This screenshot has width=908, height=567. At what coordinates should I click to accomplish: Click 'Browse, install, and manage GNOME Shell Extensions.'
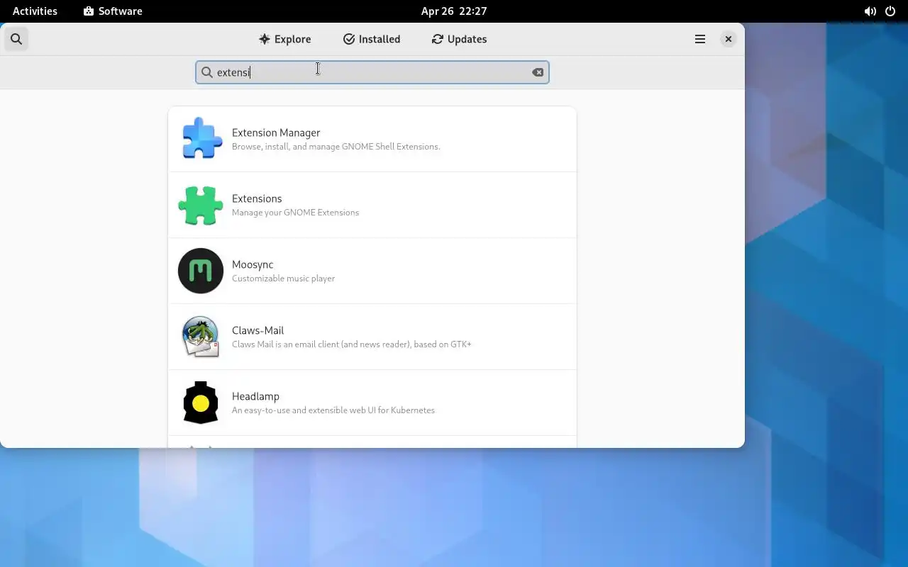336,147
